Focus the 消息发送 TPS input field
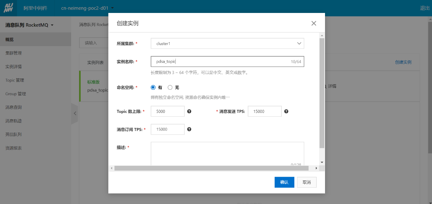This screenshot has width=432, height=204. click(x=265, y=111)
